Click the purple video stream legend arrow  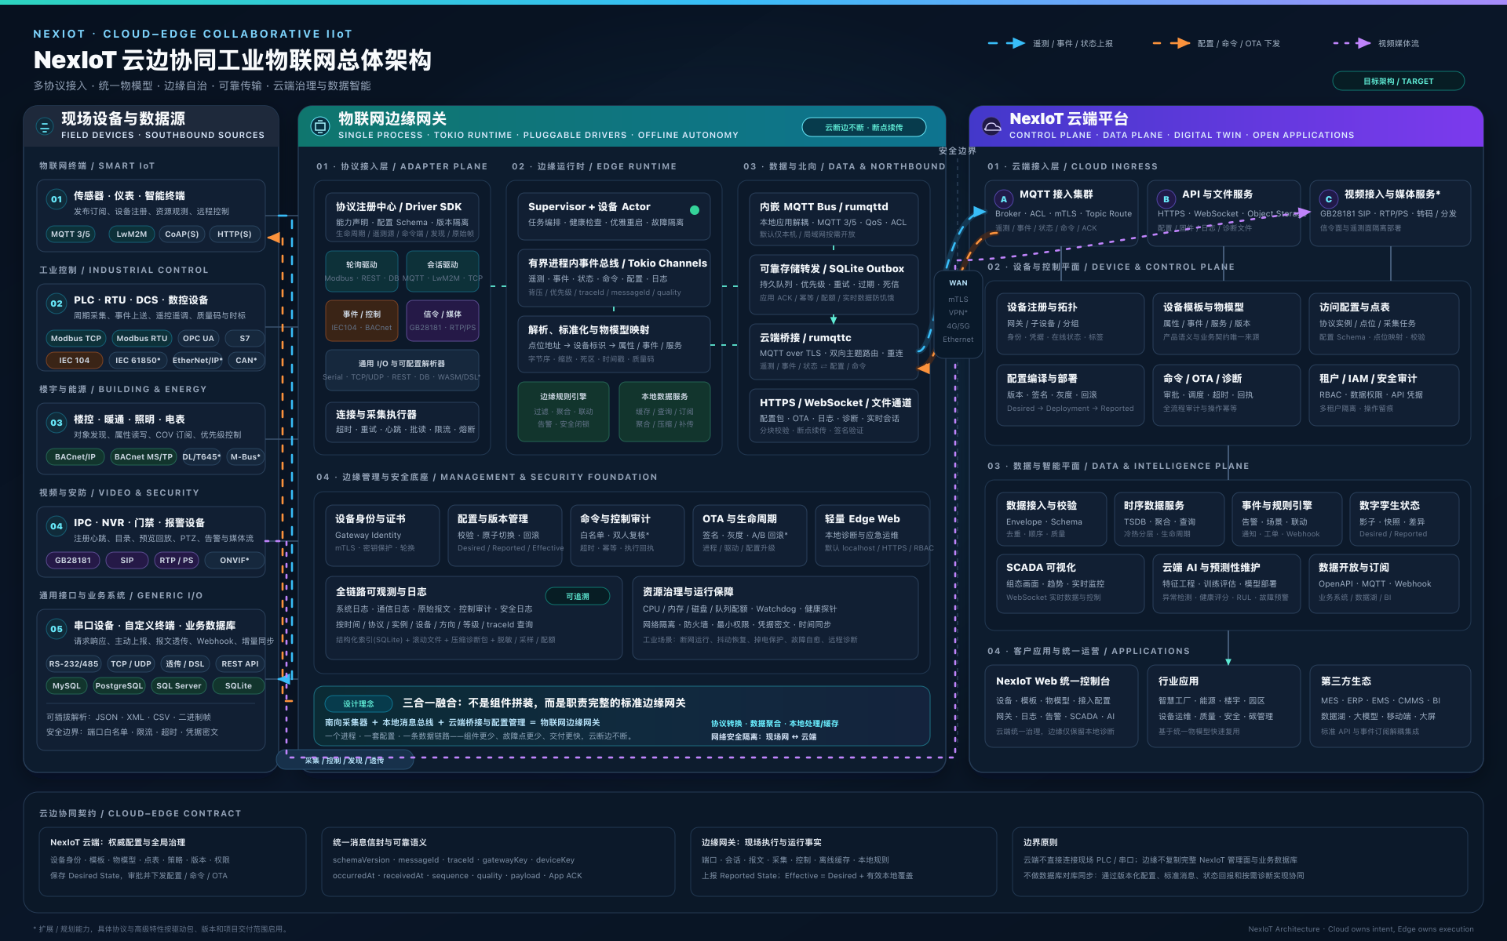(x=1352, y=43)
